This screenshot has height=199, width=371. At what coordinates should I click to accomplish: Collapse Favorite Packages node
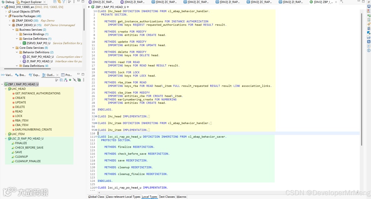[6, 16]
